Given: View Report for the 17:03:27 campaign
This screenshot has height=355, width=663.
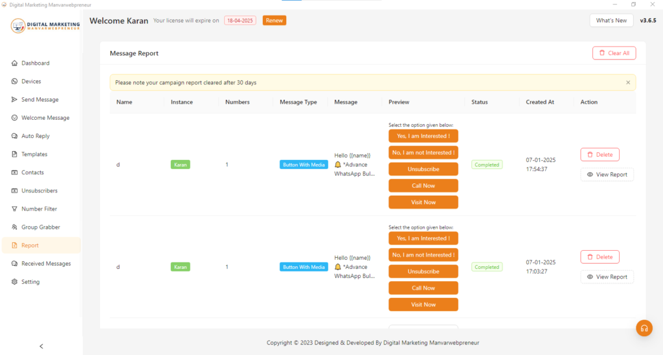Looking at the screenshot, I should [607, 277].
